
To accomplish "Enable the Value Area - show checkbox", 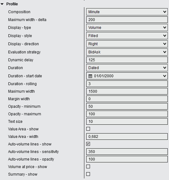I will click(x=88, y=129).
